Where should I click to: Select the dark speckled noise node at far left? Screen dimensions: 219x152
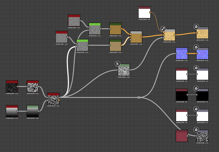12,86
